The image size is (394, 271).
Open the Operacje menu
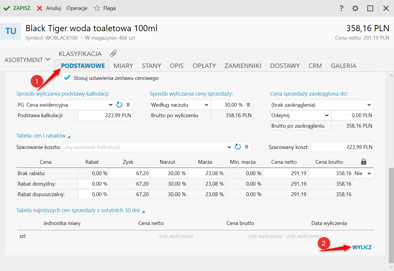[77, 8]
